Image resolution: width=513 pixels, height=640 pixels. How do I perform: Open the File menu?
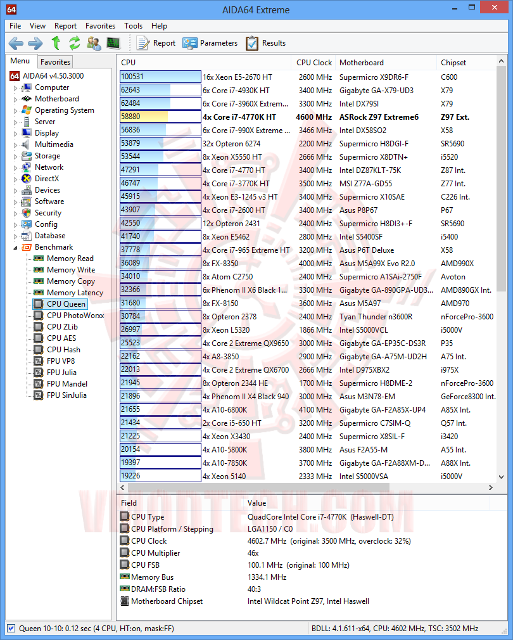(15, 26)
